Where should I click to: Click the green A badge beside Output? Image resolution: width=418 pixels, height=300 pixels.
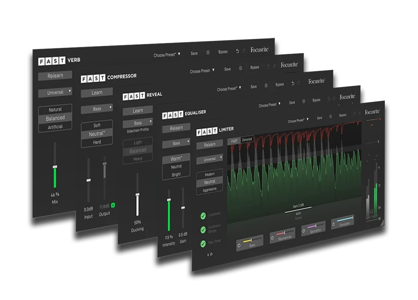click(x=113, y=206)
